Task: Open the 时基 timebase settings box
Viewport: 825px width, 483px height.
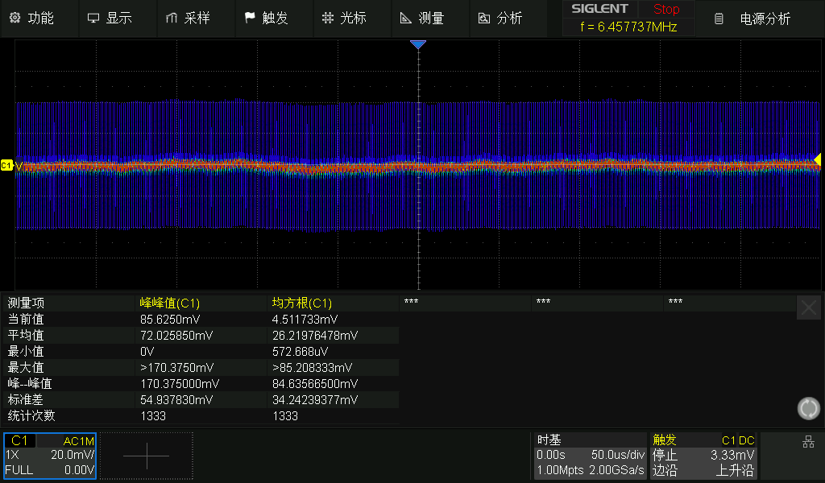Action: [x=590, y=456]
